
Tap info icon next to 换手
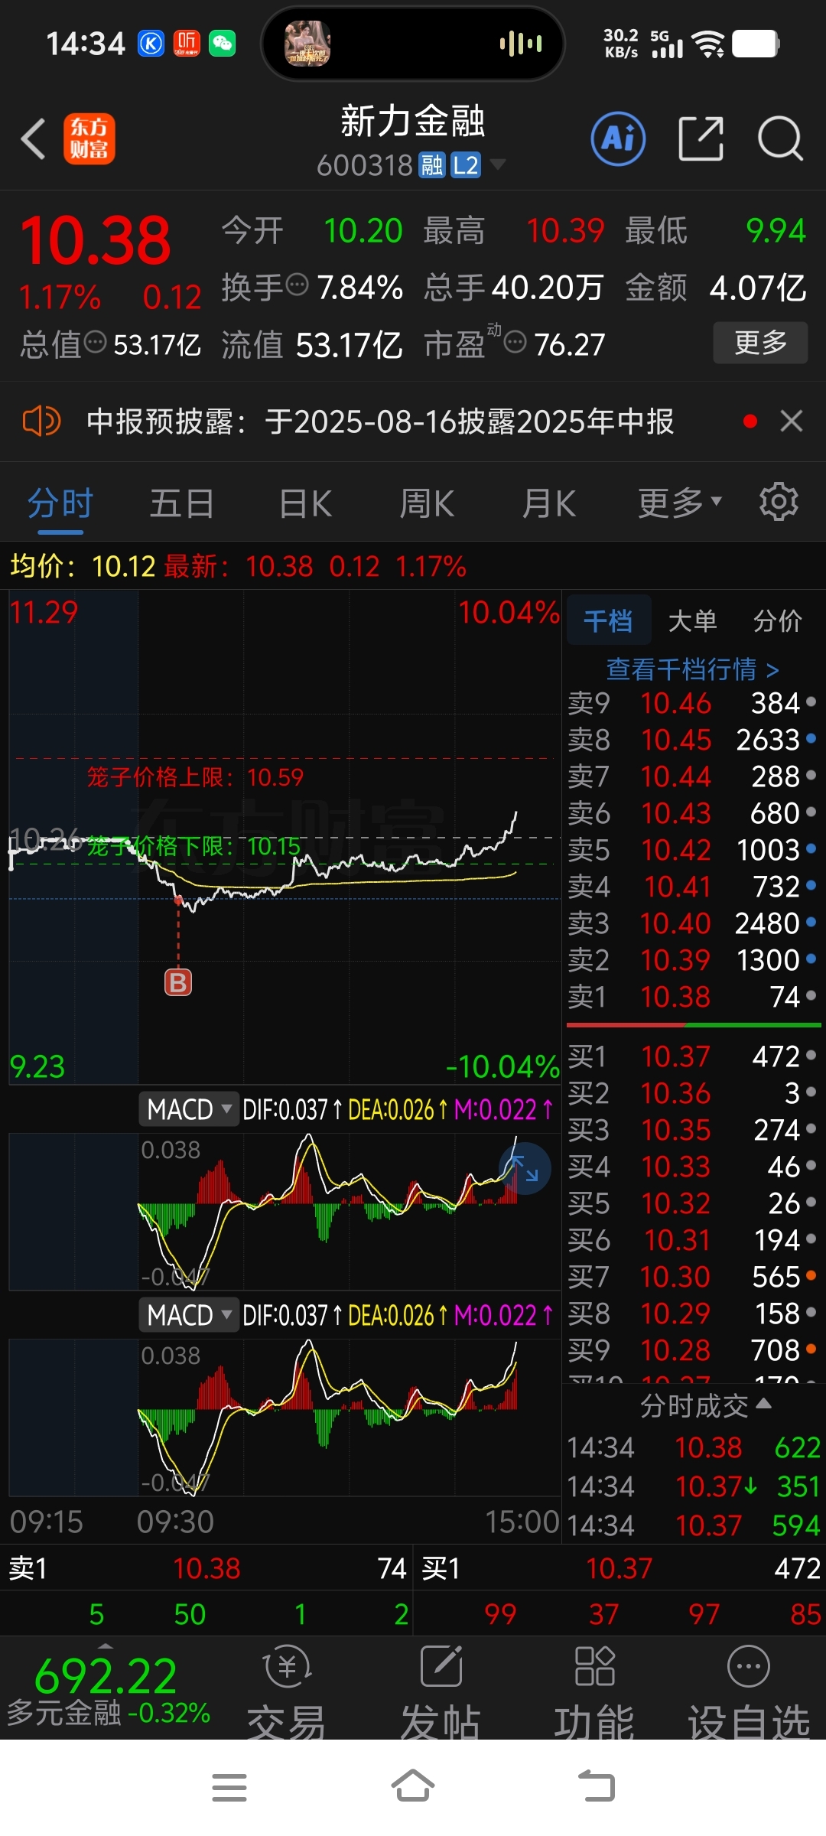point(297,285)
